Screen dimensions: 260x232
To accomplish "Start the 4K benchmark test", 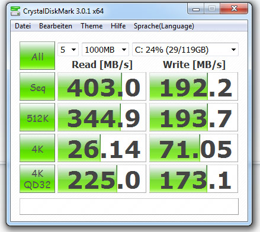I will 37,148.
